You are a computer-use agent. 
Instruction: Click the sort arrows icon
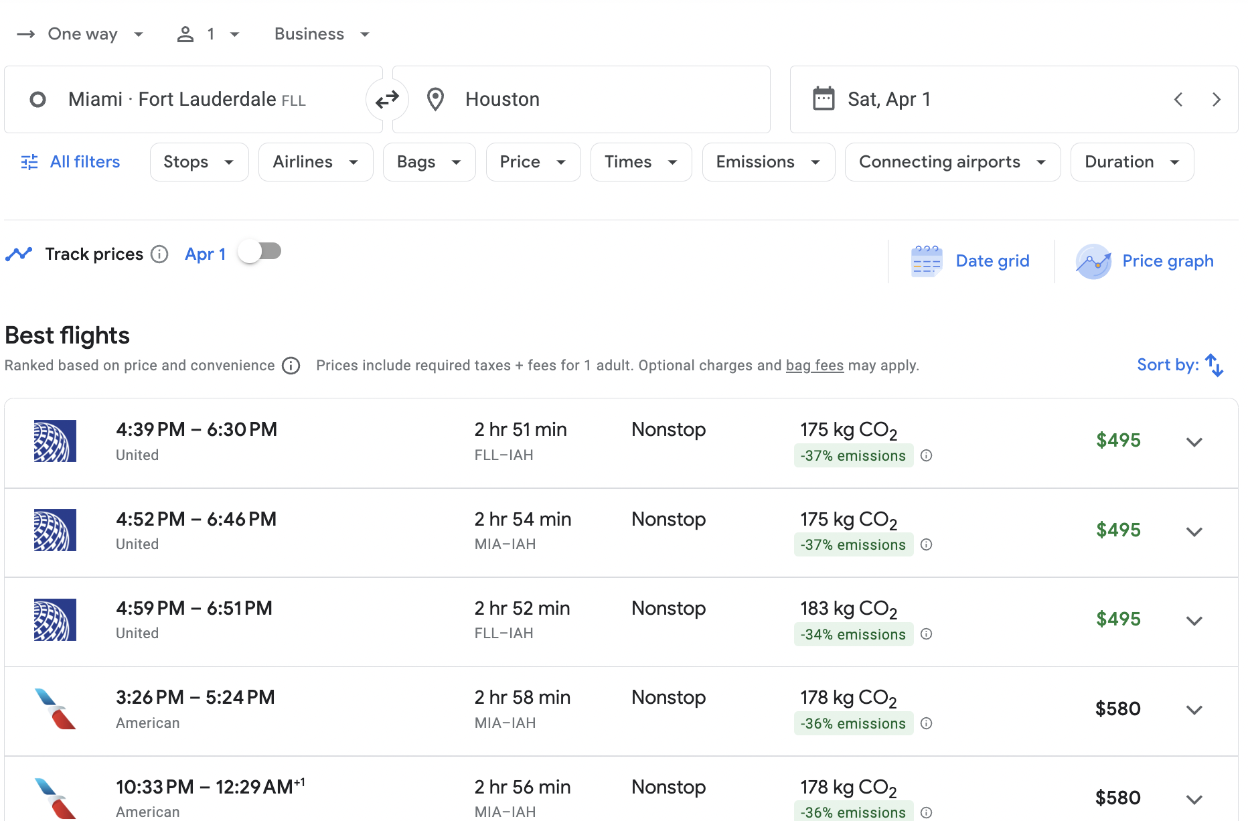point(1215,366)
